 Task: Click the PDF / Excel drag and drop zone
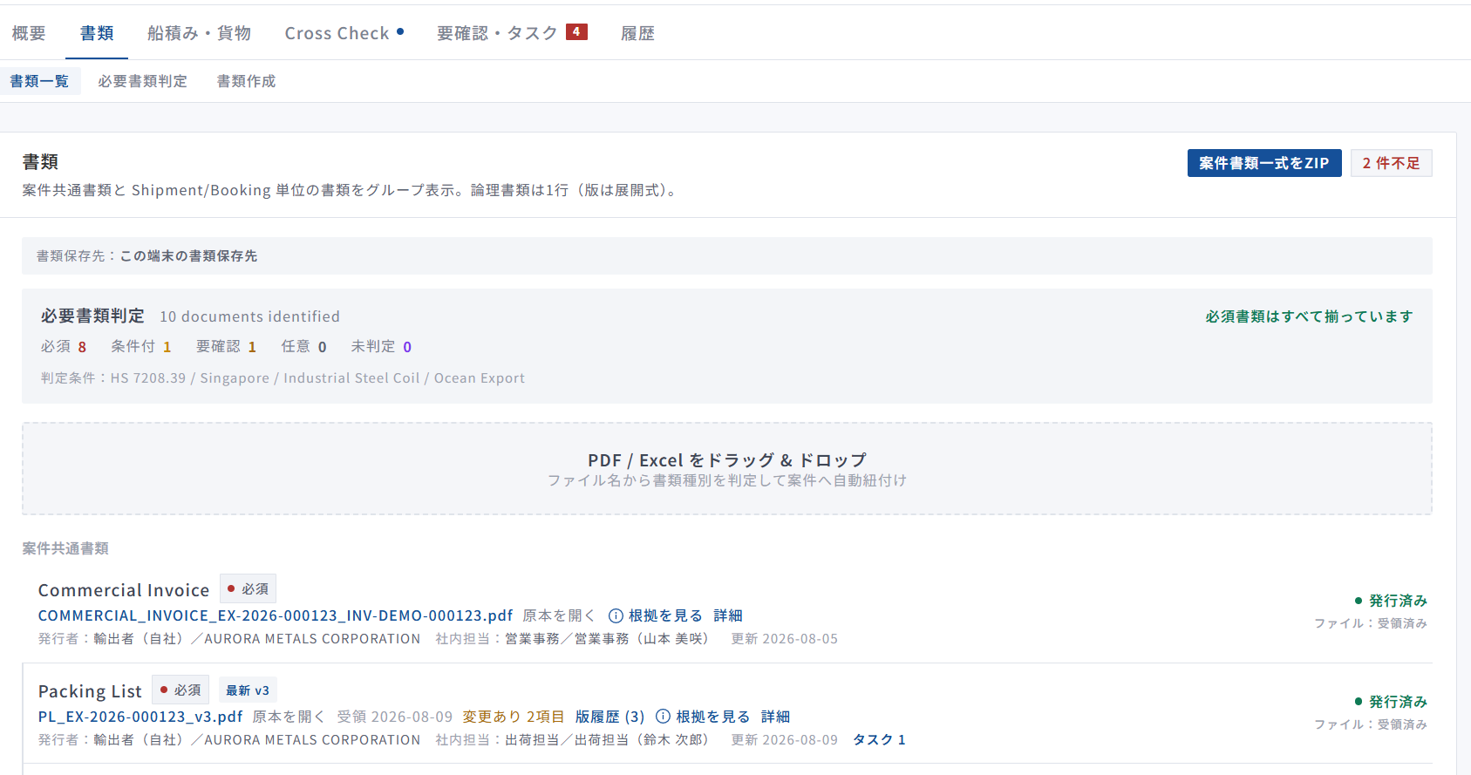pyautogui.click(x=727, y=469)
